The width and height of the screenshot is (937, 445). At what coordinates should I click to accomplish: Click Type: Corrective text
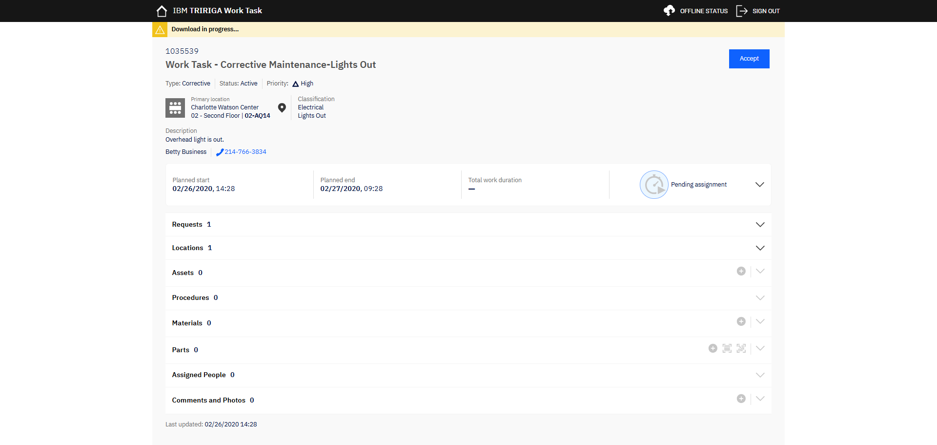point(188,84)
